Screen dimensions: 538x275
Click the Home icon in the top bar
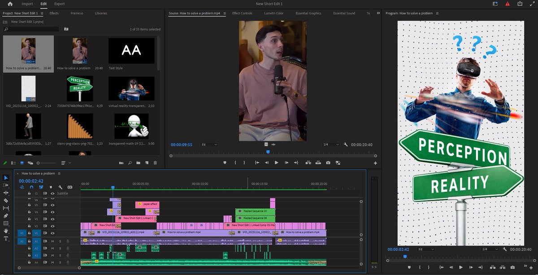tap(10, 4)
